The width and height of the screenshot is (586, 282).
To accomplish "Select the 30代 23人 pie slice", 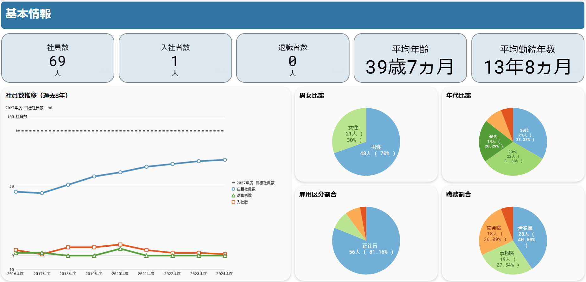I will pos(527,133).
